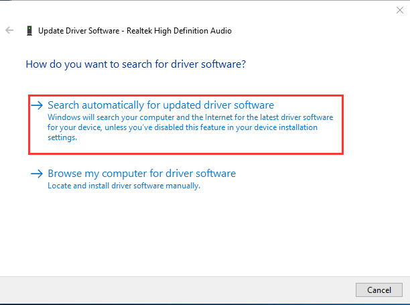Click the arrow icon beside Search automatically
410x305 pixels.
pyautogui.click(x=37, y=105)
